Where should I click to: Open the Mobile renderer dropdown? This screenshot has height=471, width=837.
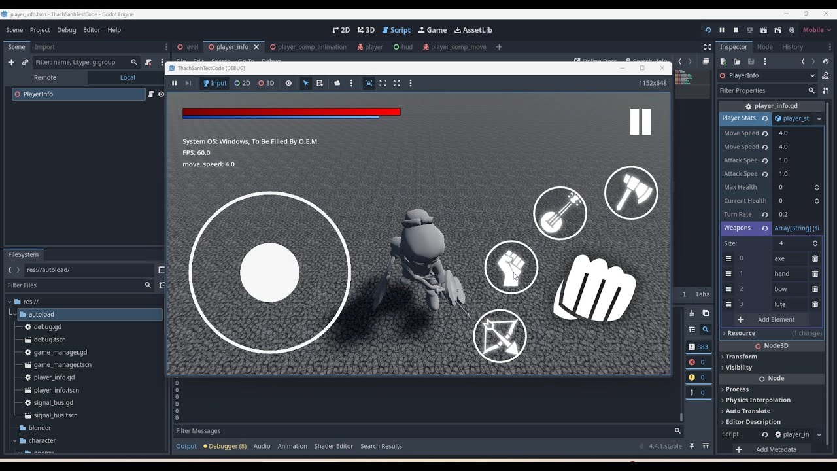[x=817, y=30]
